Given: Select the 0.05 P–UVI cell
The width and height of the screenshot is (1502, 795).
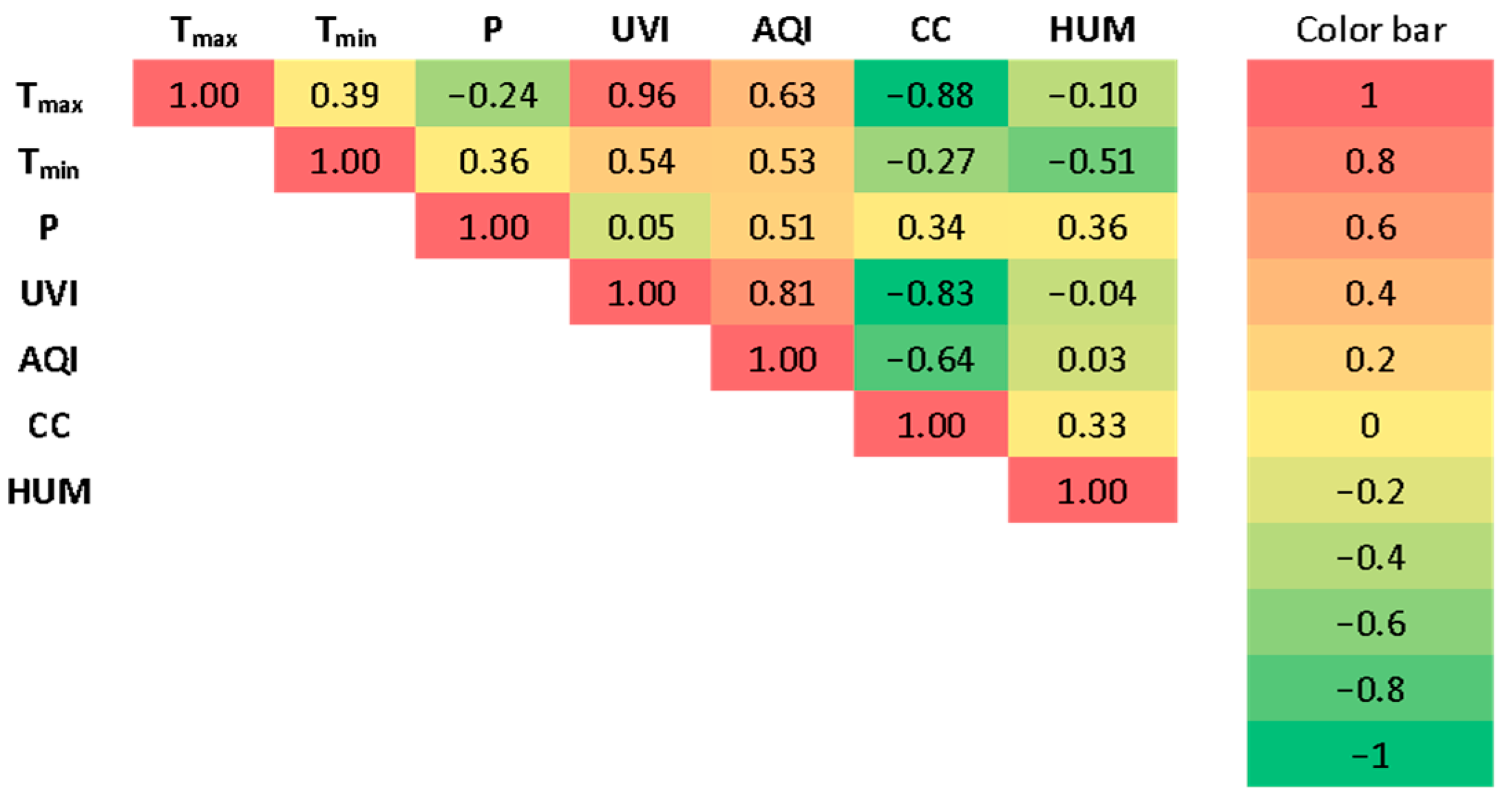Looking at the screenshot, I should pos(640,226).
